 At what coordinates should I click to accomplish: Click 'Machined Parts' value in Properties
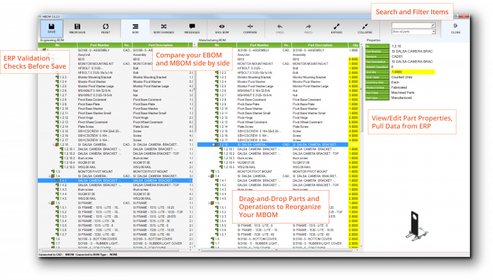402,93
